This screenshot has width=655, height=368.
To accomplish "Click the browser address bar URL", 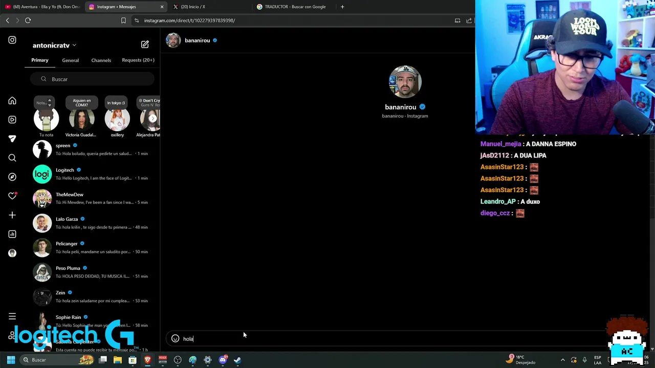I will point(189,20).
